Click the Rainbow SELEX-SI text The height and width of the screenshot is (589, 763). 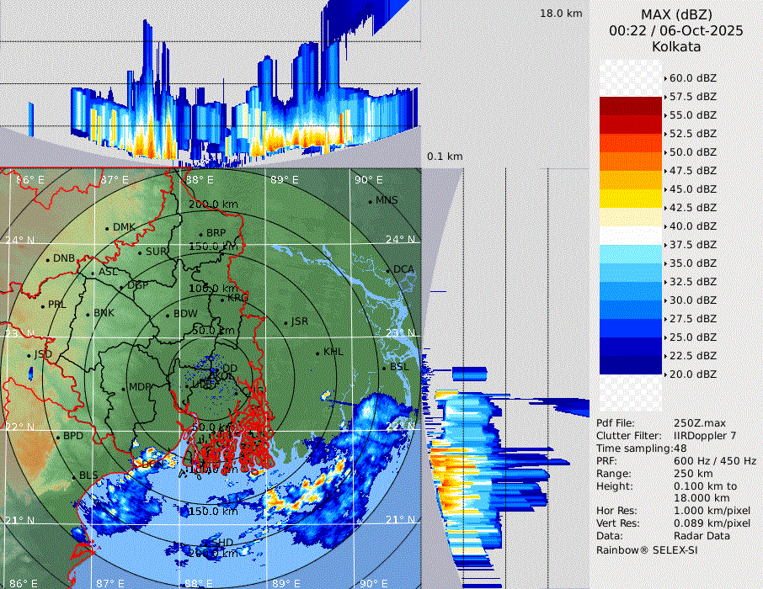[x=647, y=549]
